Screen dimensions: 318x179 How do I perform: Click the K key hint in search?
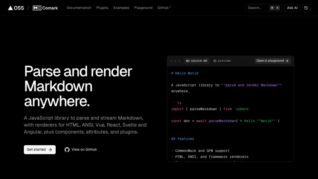(278, 8)
